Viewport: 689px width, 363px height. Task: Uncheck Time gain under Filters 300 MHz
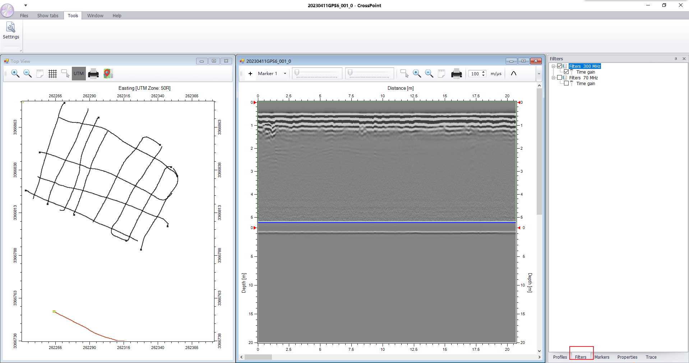point(567,72)
